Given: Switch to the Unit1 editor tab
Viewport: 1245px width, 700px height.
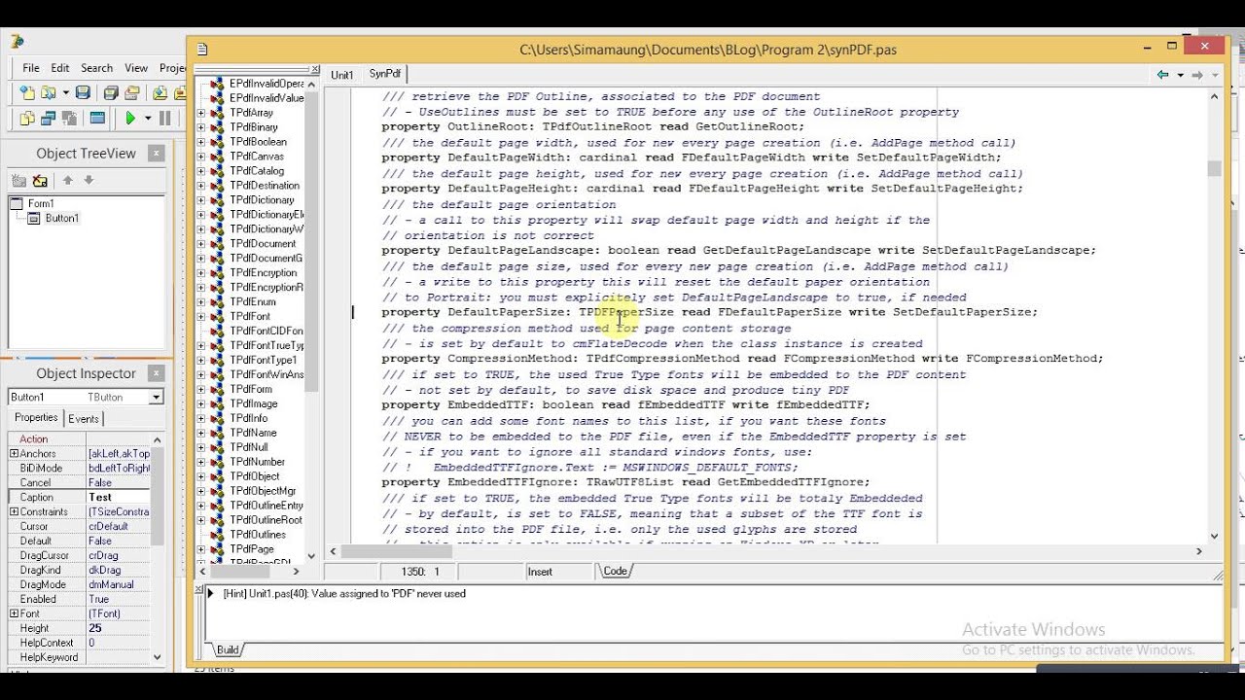Looking at the screenshot, I should 342,75.
